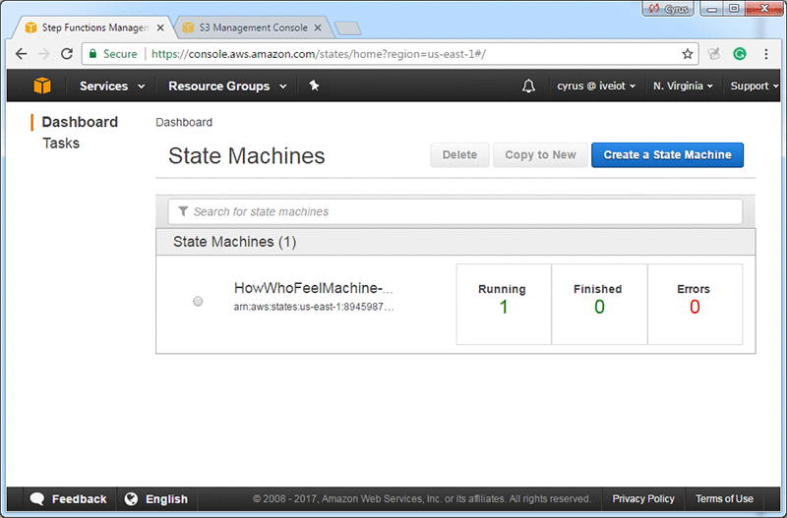Image resolution: width=787 pixels, height=518 pixels.
Task: Reload the page with refresh icon
Action: pos(67,54)
